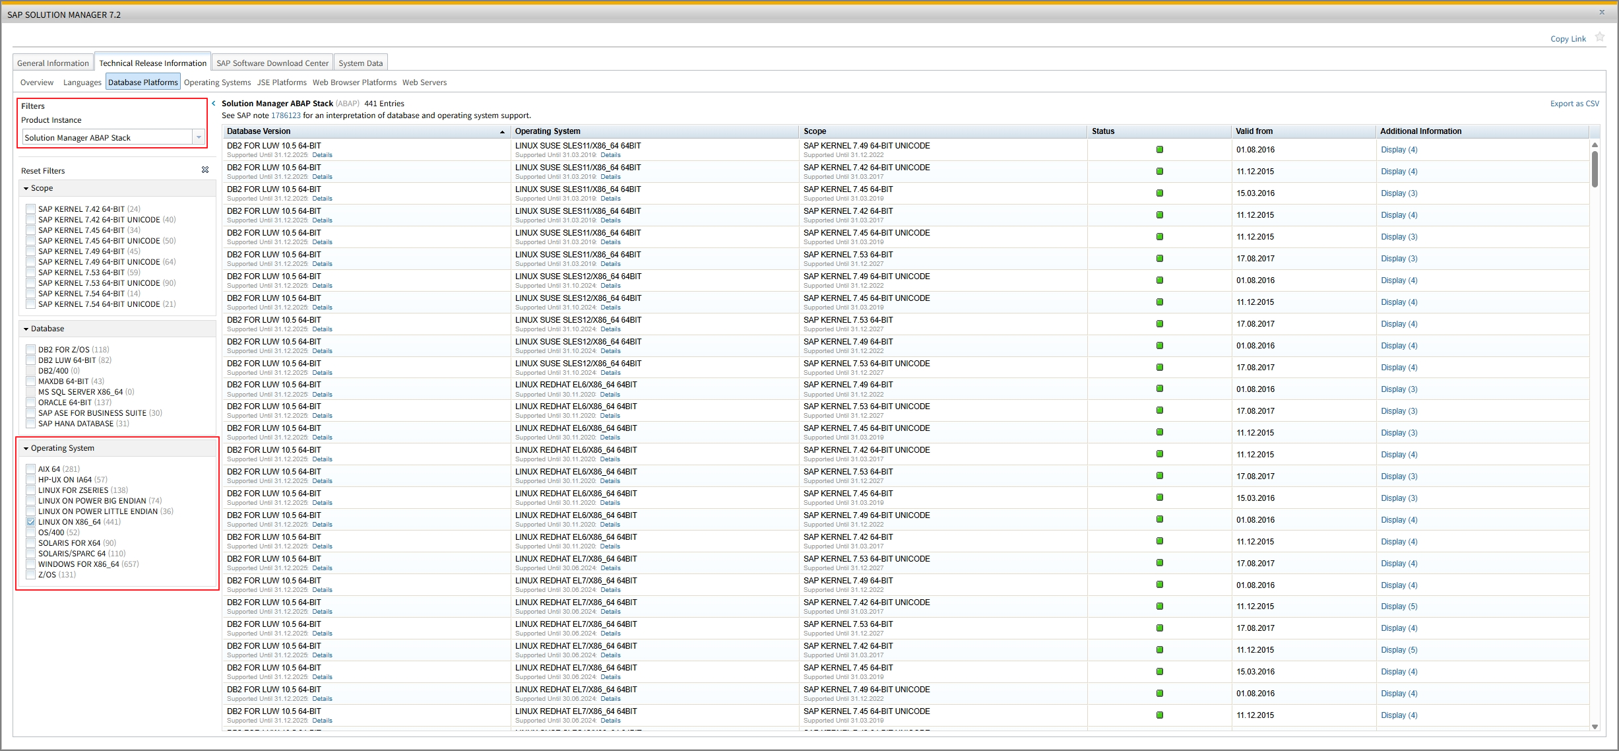The image size is (1619, 751).
Task: Check the DB2 LUW 64-BIT filter
Action: coord(30,360)
